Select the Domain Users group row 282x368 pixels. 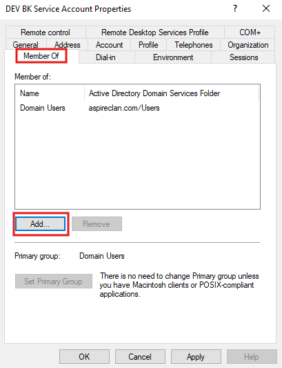137,108
